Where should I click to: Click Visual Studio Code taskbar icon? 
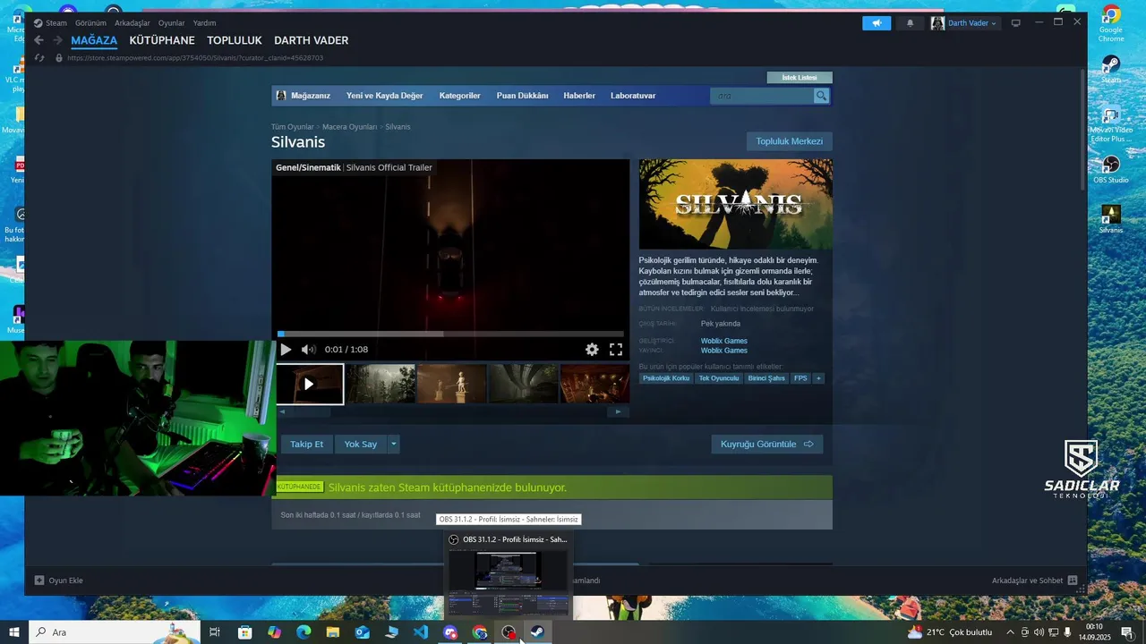coord(421,632)
